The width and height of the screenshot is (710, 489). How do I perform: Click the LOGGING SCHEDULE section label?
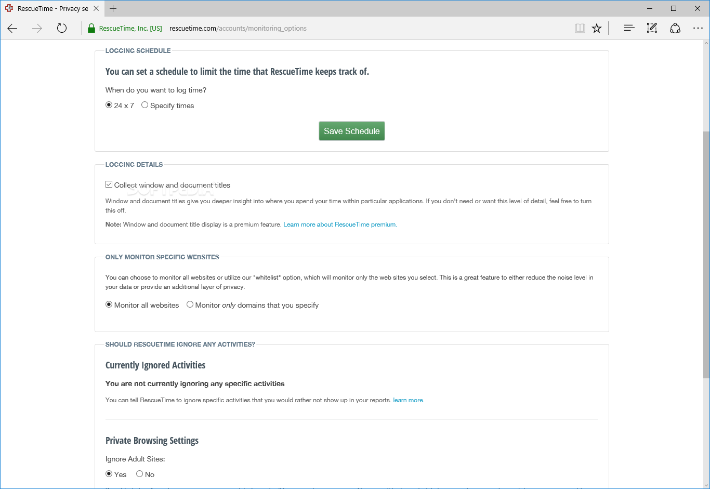pos(138,51)
